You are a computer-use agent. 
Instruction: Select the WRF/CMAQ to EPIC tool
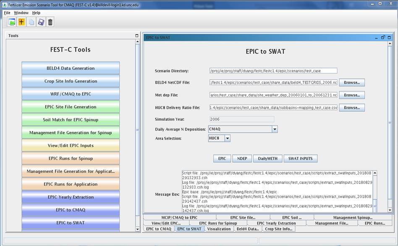point(71,94)
